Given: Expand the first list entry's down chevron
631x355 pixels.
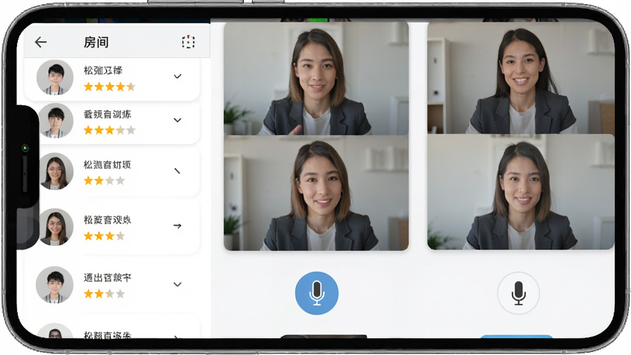Looking at the screenshot, I should click(x=177, y=76).
